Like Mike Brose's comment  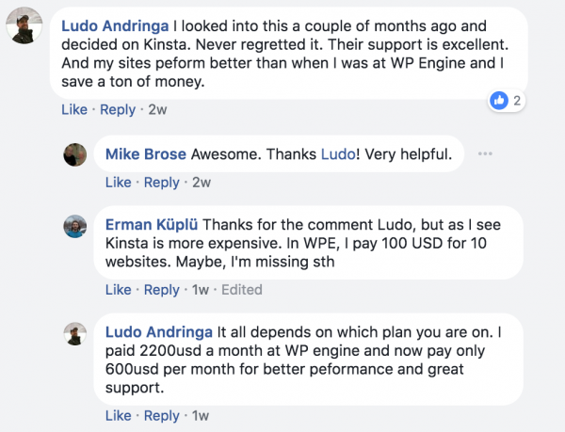(x=119, y=183)
